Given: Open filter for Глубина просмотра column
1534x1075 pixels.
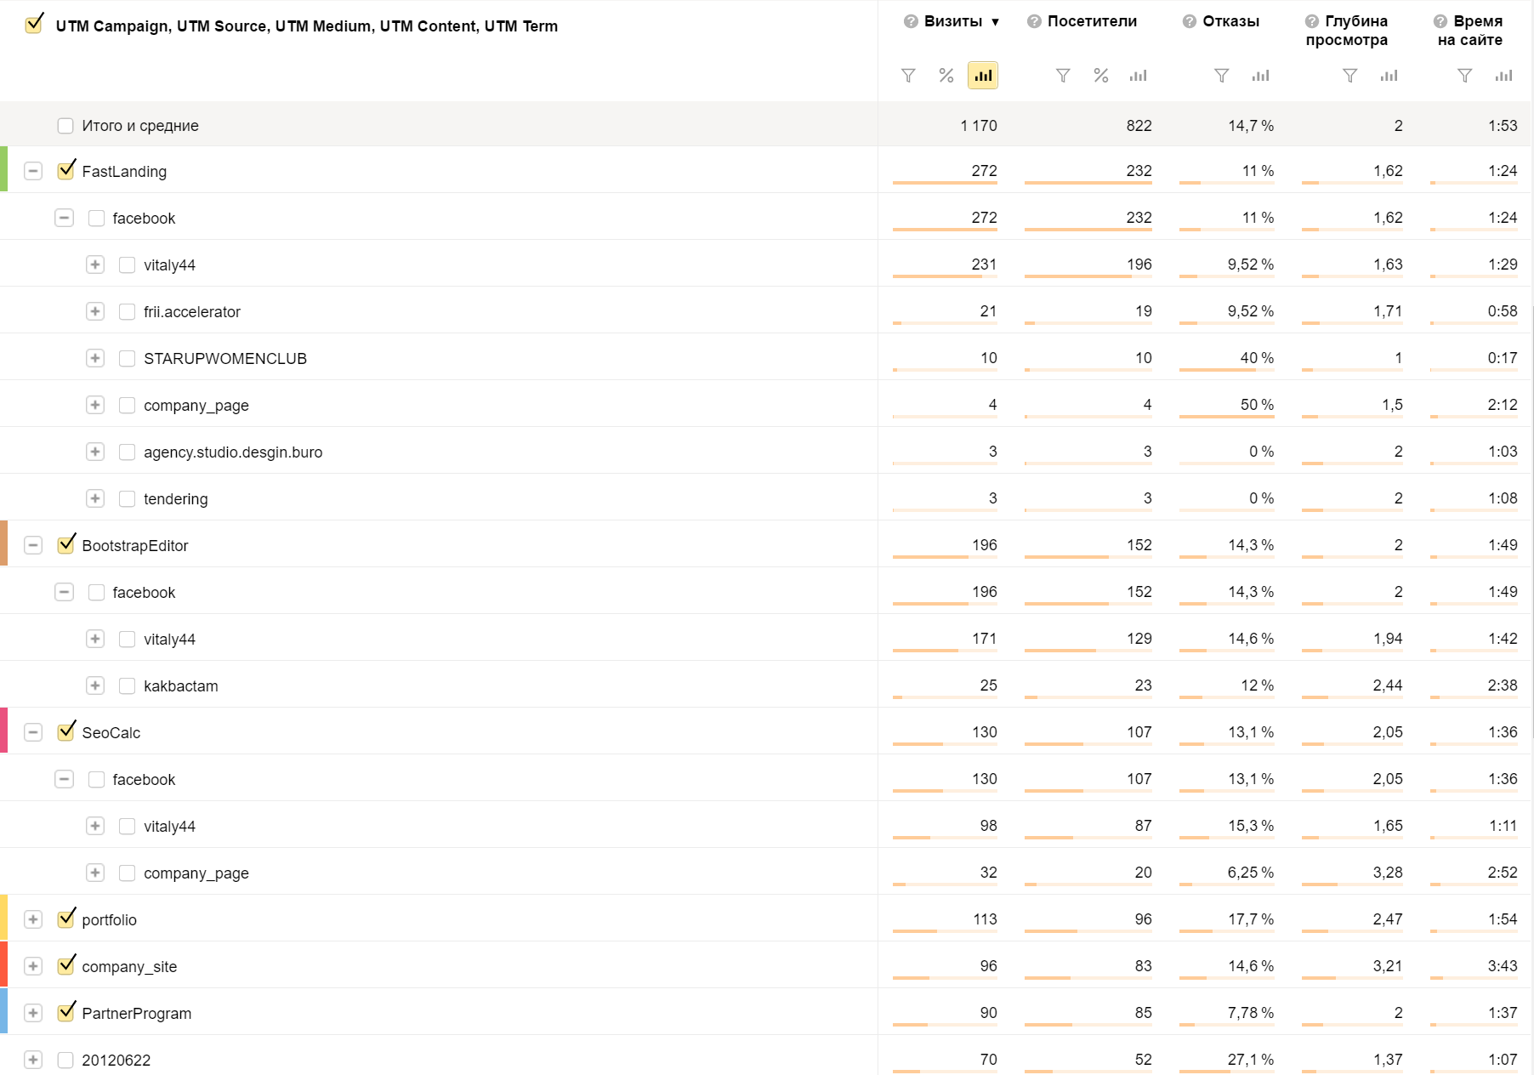Looking at the screenshot, I should pyautogui.click(x=1349, y=76).
